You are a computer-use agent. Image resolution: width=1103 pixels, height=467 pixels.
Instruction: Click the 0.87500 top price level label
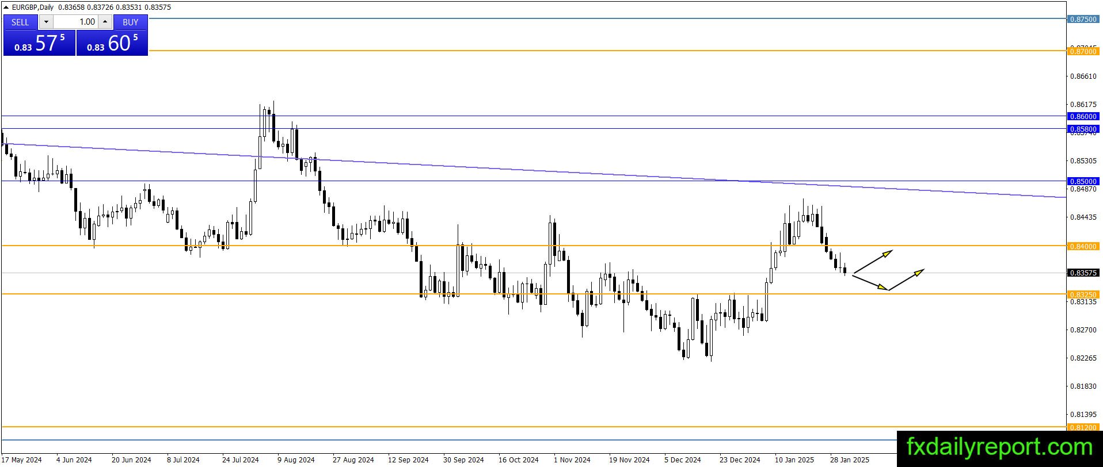pyautogui.click(x=1083, y=19)
